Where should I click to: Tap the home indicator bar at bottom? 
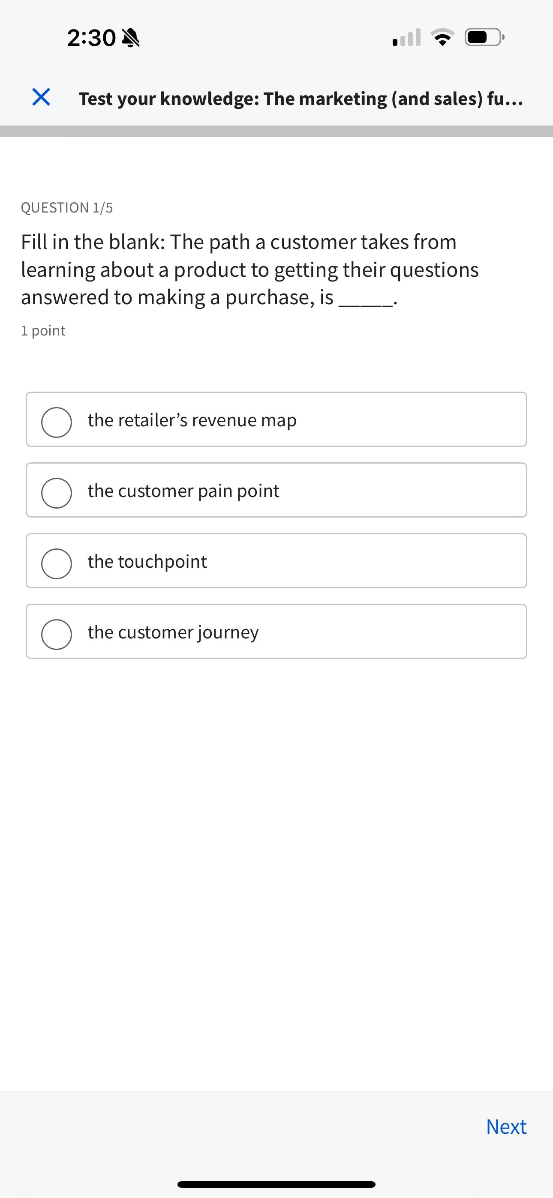pos(276,1183)
